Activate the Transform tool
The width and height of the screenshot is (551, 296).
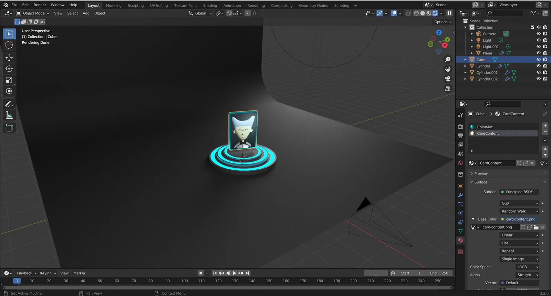(9, 91)
